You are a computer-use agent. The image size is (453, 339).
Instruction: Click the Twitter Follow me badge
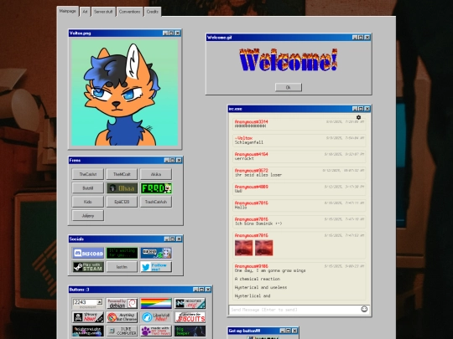156,267
